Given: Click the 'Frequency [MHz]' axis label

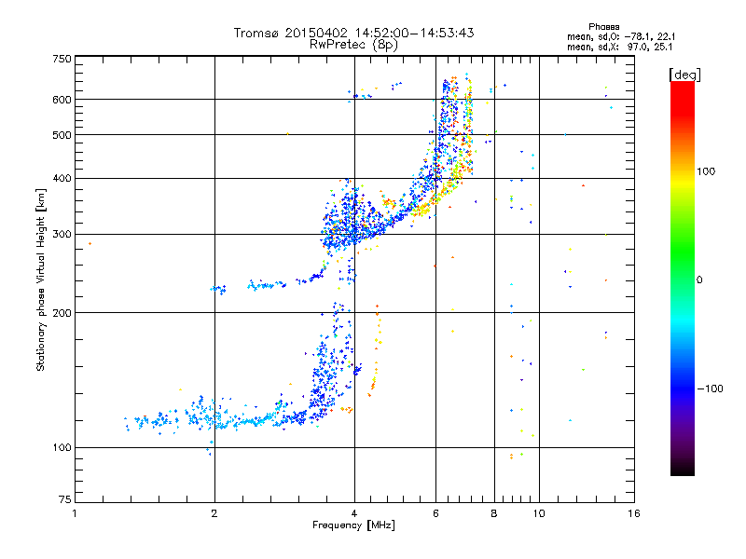Looking at the screenshot, I should [353, 525].
